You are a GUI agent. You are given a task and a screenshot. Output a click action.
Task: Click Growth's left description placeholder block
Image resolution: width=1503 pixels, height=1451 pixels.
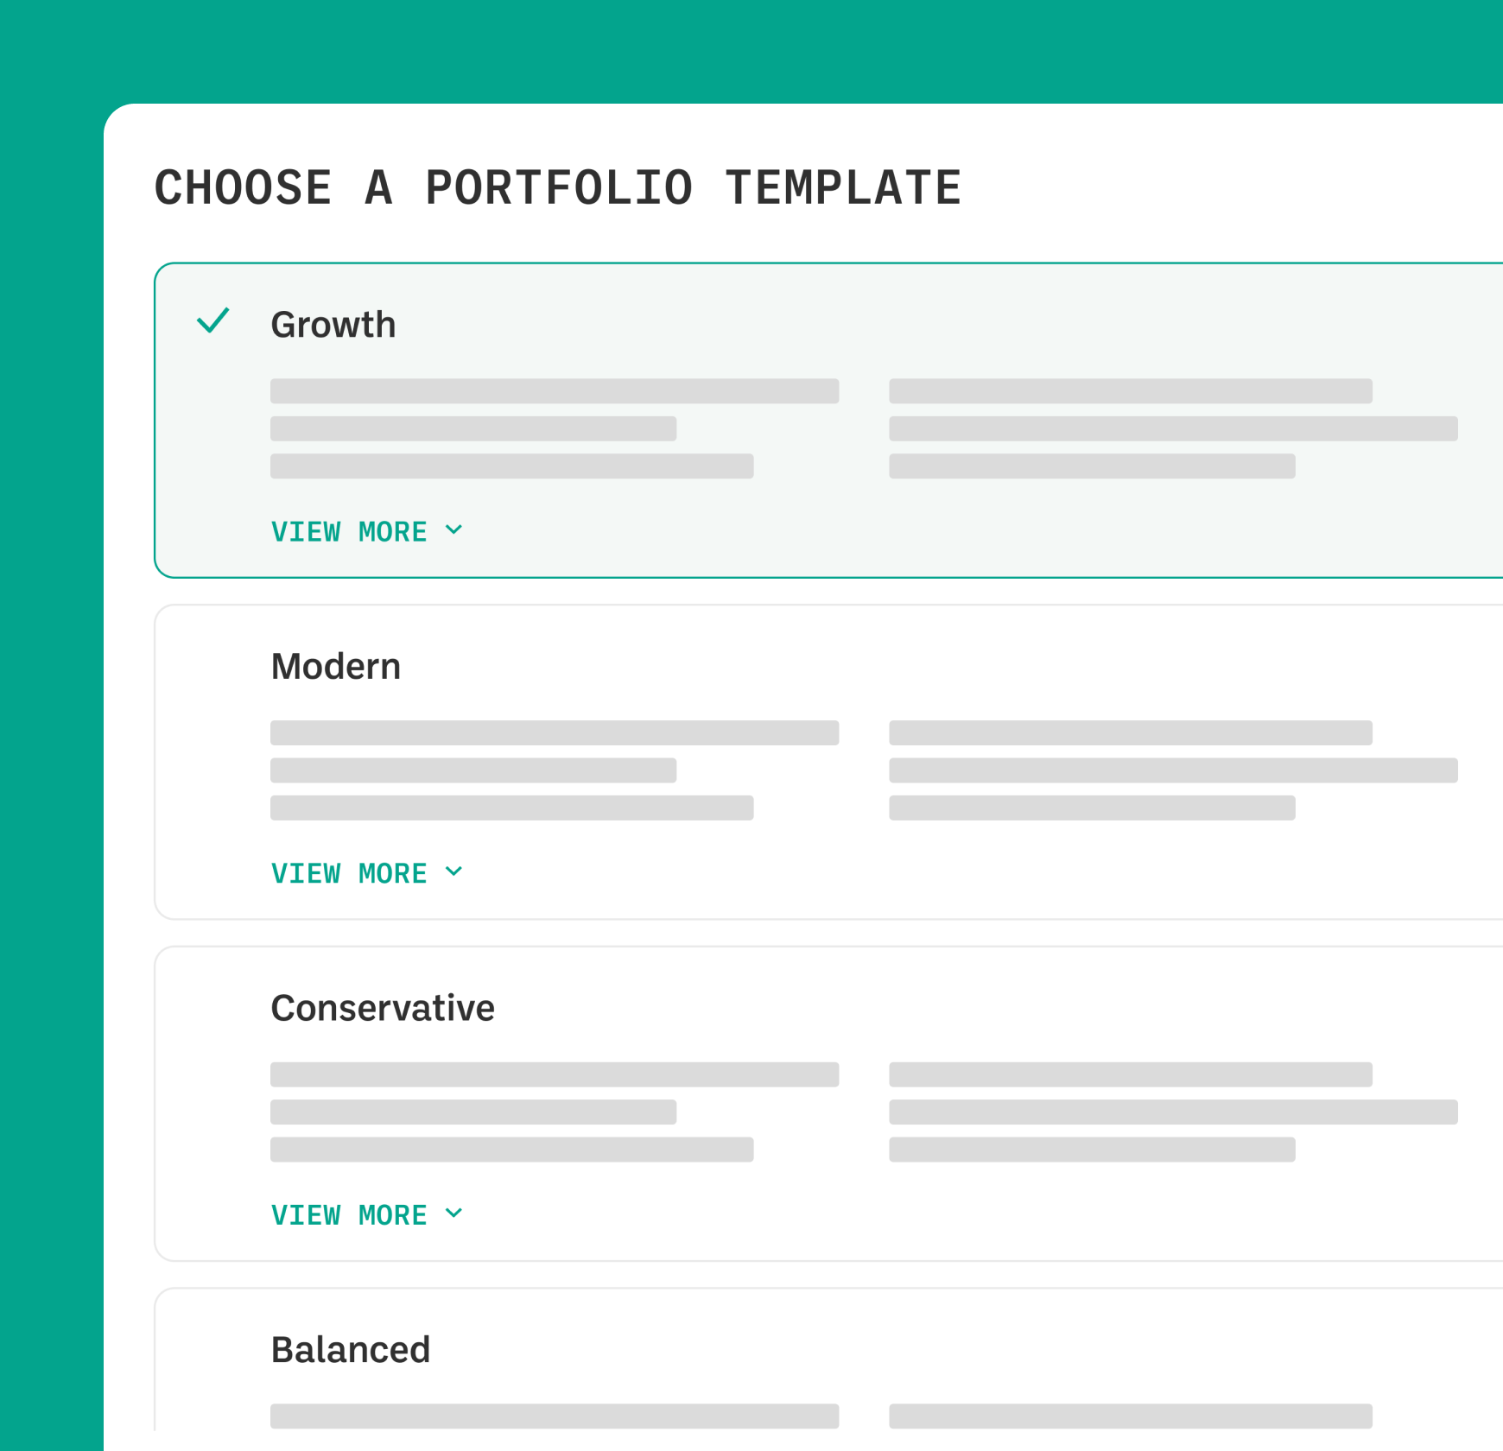click(554, 428)
